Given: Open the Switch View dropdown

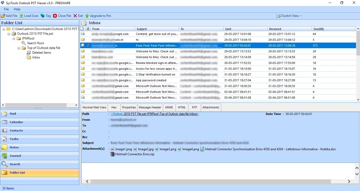Looking at the screenshot, I should tap(290, 16).
